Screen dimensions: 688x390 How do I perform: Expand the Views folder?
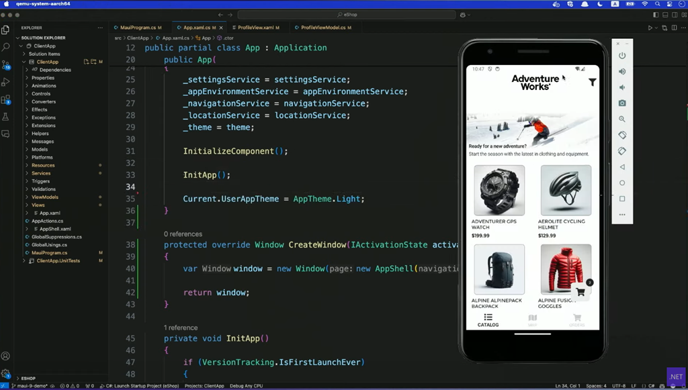[x=27, y=205]
